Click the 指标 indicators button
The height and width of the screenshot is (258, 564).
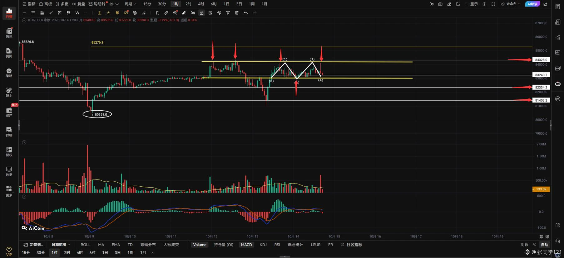coord(29,4)
